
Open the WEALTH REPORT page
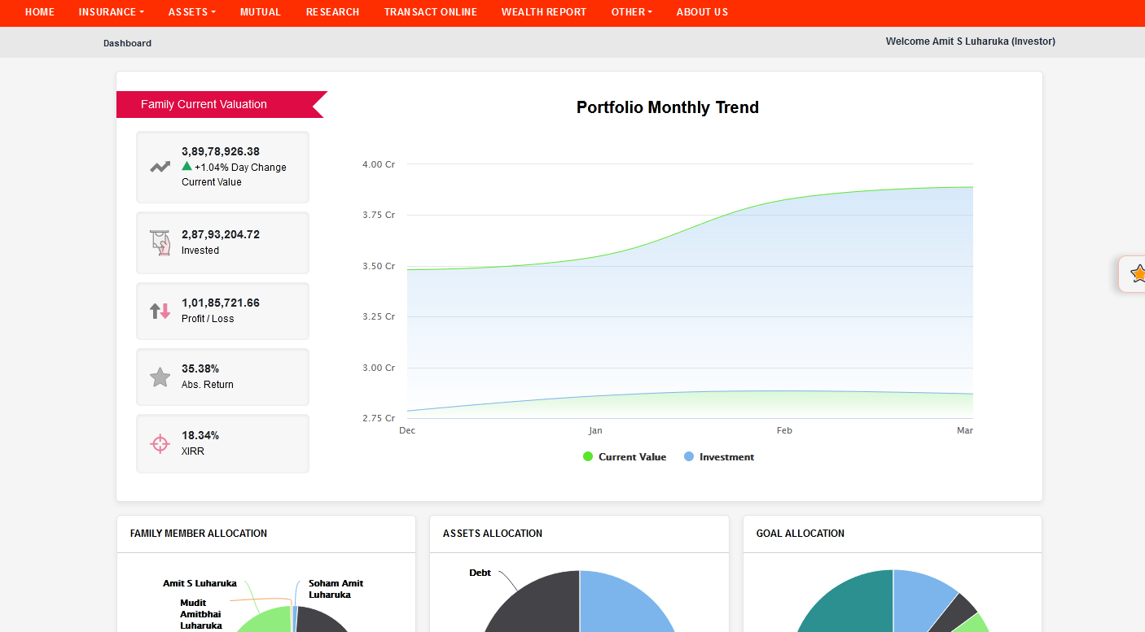click(544, 12)
